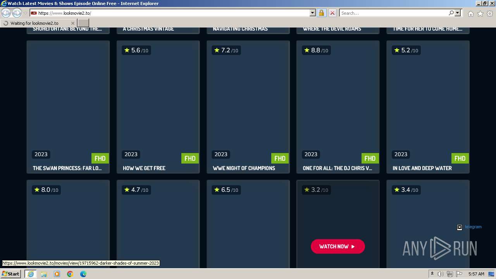Open the telegram link
Viewport: 496px width, 279px height.
473,227
